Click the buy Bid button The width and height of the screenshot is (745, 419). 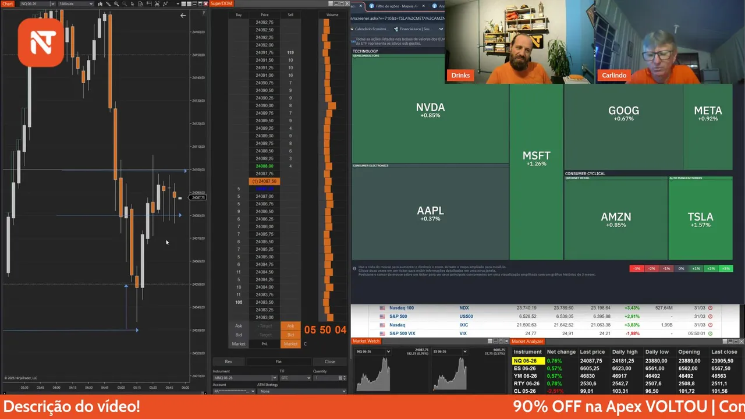point(239,335)
